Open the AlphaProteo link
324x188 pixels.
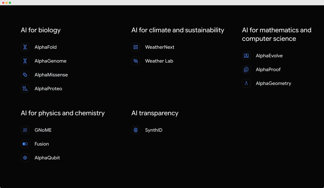click(x=48, y=89)
